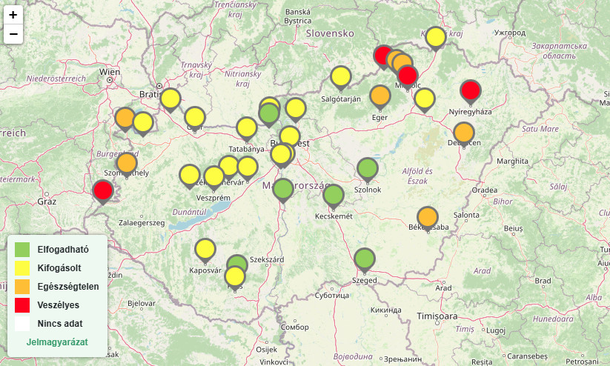The width and height of the screenshot is (610, 366).
Task: Select the orange marker at Debrecen
Action: coord(463,133)
